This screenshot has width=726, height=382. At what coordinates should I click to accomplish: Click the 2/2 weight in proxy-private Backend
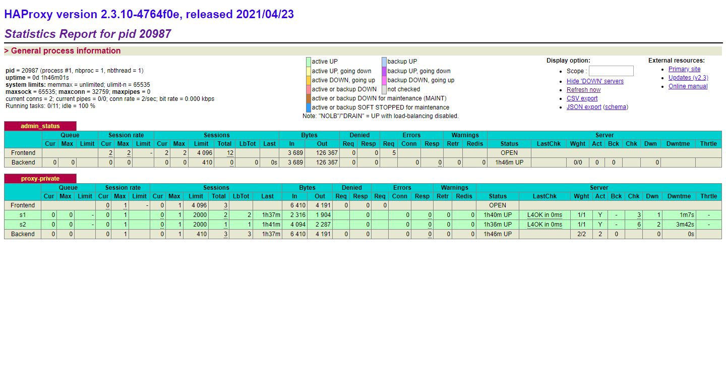point(581,234)
